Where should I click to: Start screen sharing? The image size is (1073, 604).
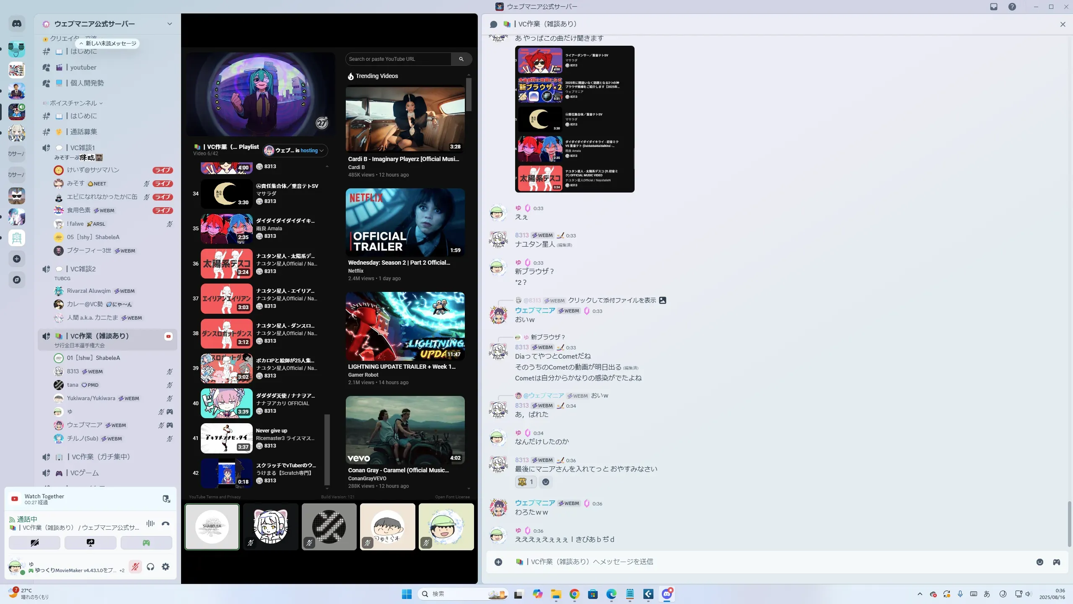91,543
